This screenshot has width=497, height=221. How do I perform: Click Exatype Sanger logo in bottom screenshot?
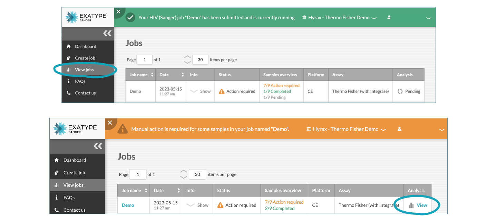coord(76,129)
